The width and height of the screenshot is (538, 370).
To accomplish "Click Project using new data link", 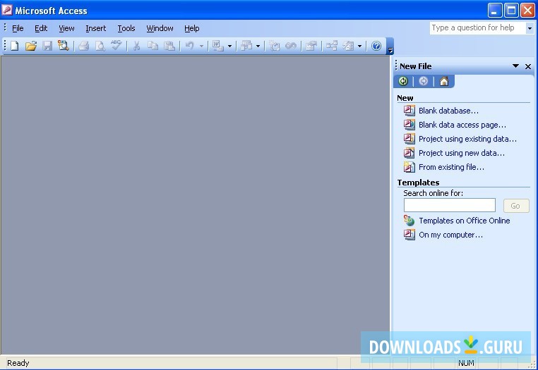I will pyautogui.click(x=462, y=153).
